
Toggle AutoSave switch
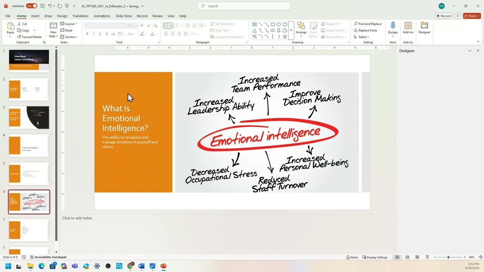pos(31,6)
